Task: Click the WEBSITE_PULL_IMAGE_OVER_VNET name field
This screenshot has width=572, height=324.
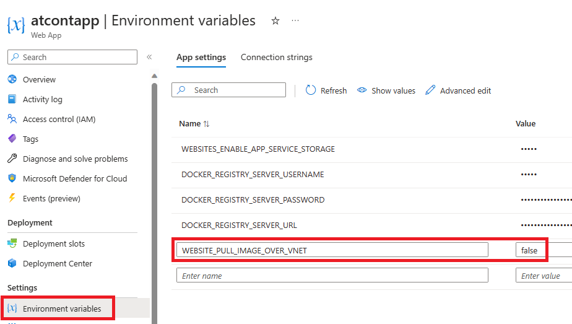Action: (x=332, y=250)
